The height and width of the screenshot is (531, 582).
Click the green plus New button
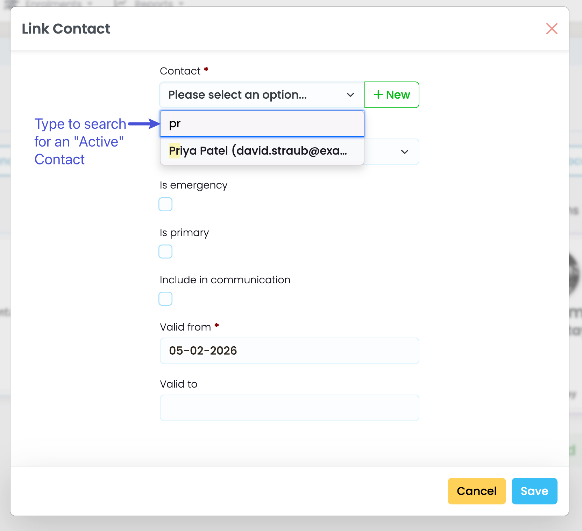[392, 95]
